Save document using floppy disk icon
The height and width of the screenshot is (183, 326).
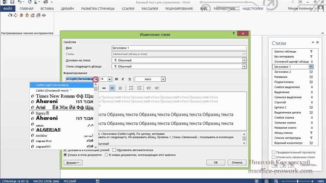point(12,2)
